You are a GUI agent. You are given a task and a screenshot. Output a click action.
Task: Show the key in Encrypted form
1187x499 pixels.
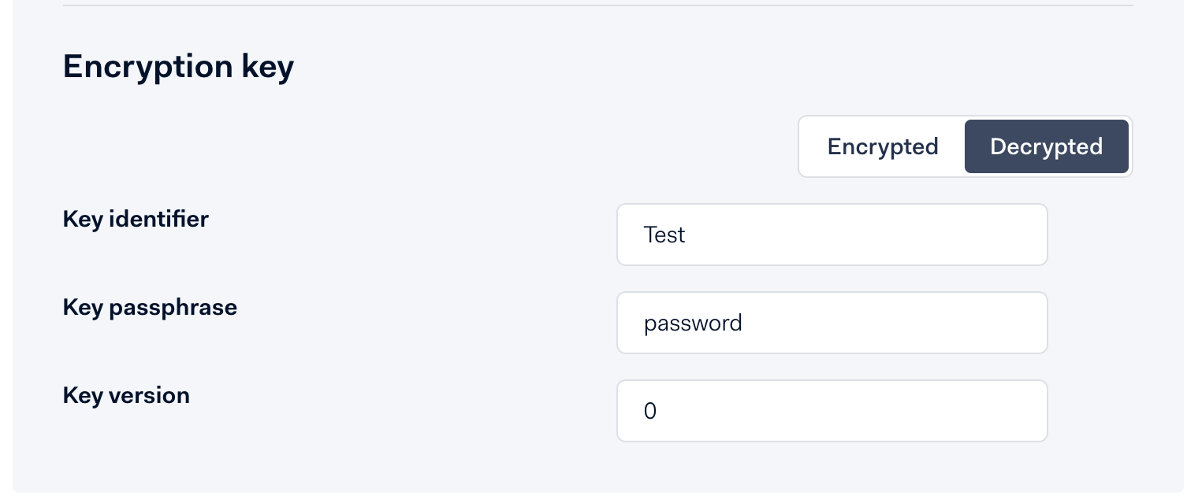pos(882,147)
